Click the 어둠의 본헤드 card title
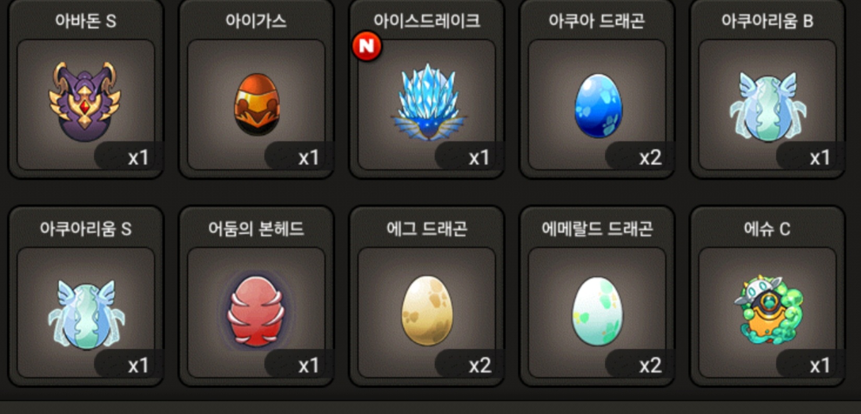The image size is (861, 414). click(256, 229)
